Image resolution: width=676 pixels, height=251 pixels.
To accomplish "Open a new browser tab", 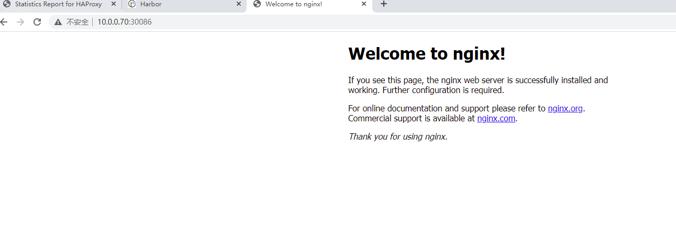I will click(x=384, y=4).
